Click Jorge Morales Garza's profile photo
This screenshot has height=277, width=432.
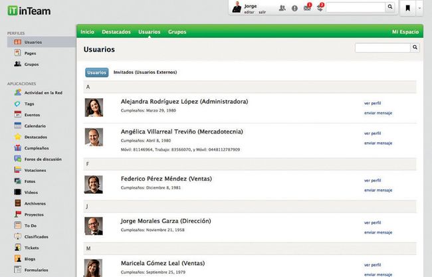(x=94, y=226)
